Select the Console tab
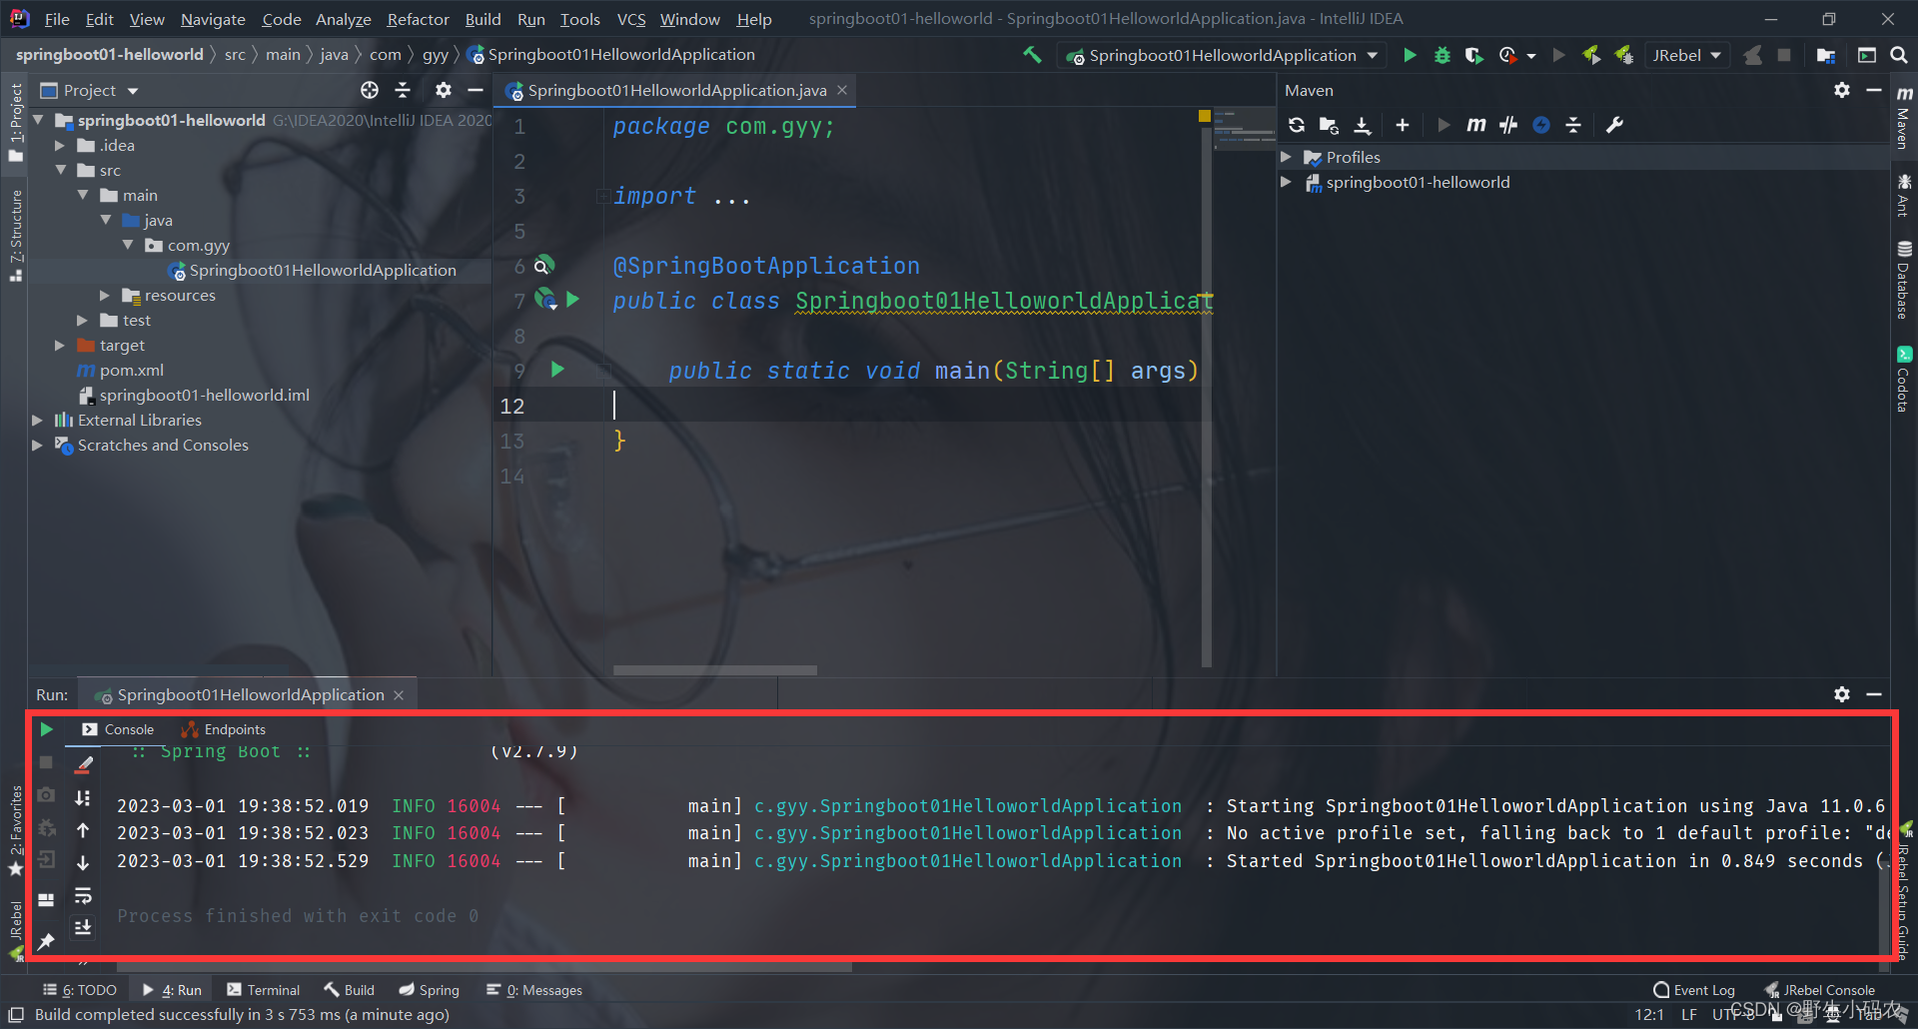The width and height of the screenshot is (1918, 1029). pos(118,729)
